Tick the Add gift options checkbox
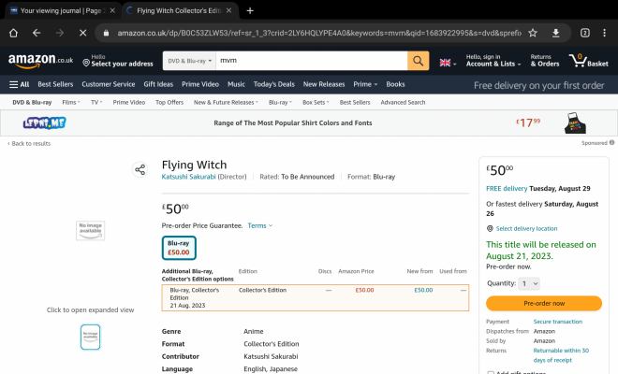 (491, 372)
